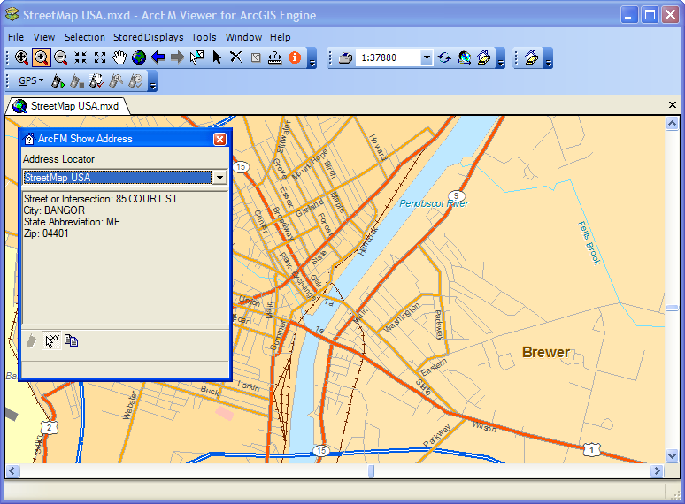Click the fixed zoom in icon

pos(81,57)
